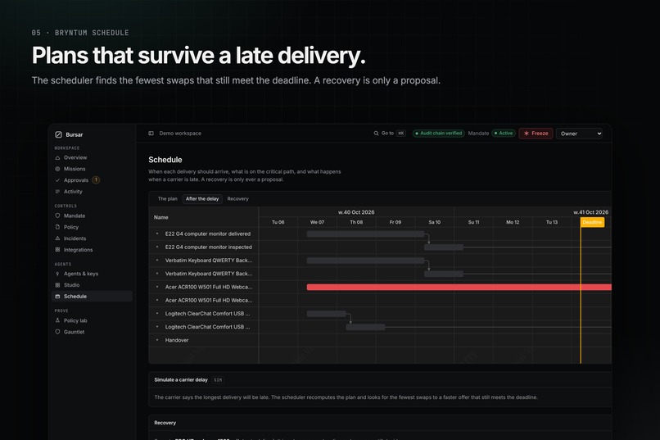Click the Schedule calendar icon in sidebar

57,297
